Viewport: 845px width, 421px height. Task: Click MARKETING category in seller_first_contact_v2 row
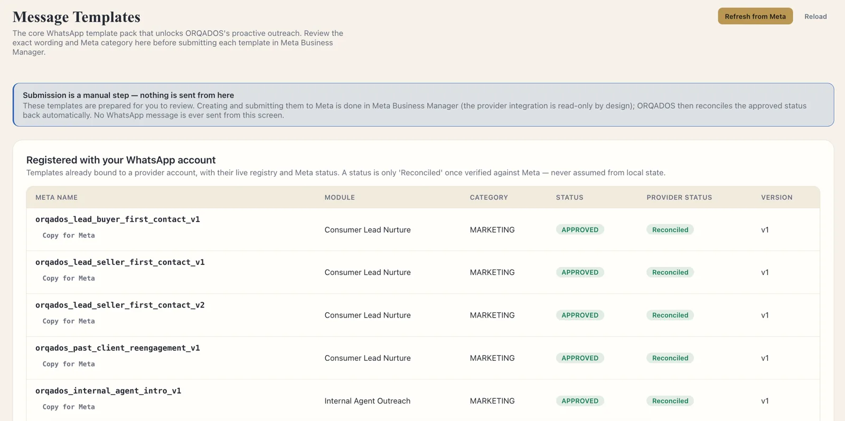[x=492, y=315]
